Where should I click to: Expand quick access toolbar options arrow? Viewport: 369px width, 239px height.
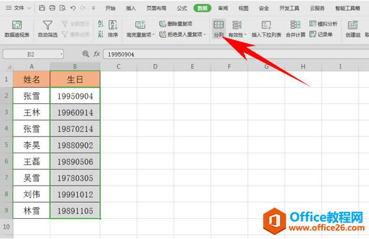(94, 8)
